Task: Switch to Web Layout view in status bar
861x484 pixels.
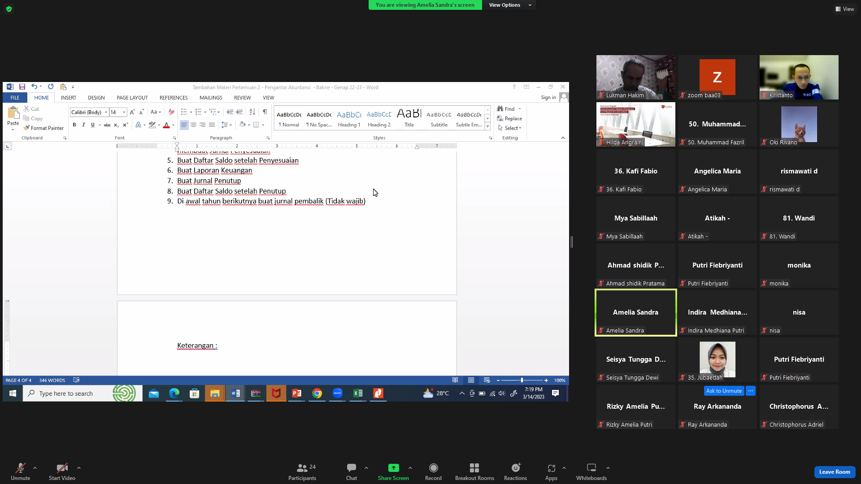Action: (487, 380)
